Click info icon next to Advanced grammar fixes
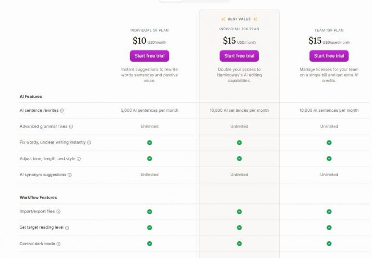This screenshot has width=372, height=258. pyautogui.click(x=71, y=127)
